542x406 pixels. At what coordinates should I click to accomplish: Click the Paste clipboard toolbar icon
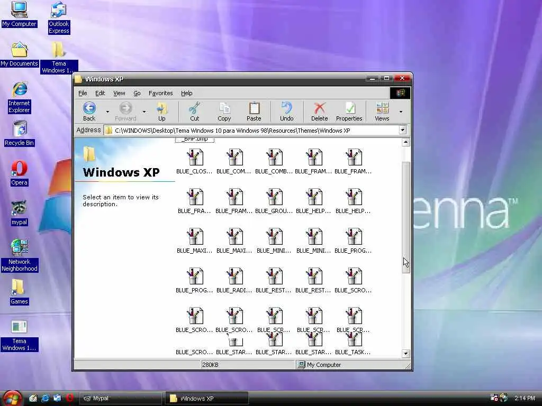point(254,111)
